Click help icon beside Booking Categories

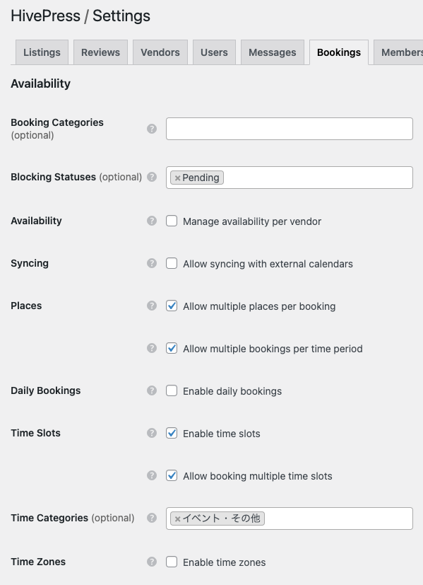152,129
